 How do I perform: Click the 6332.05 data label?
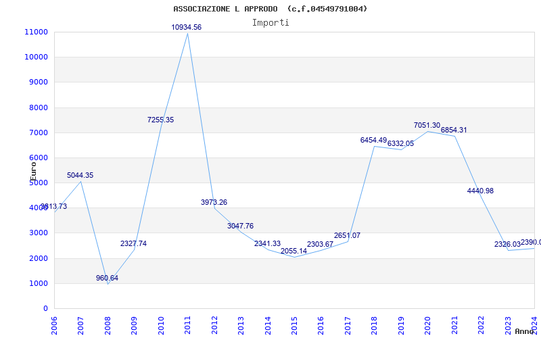pos(400,143)
